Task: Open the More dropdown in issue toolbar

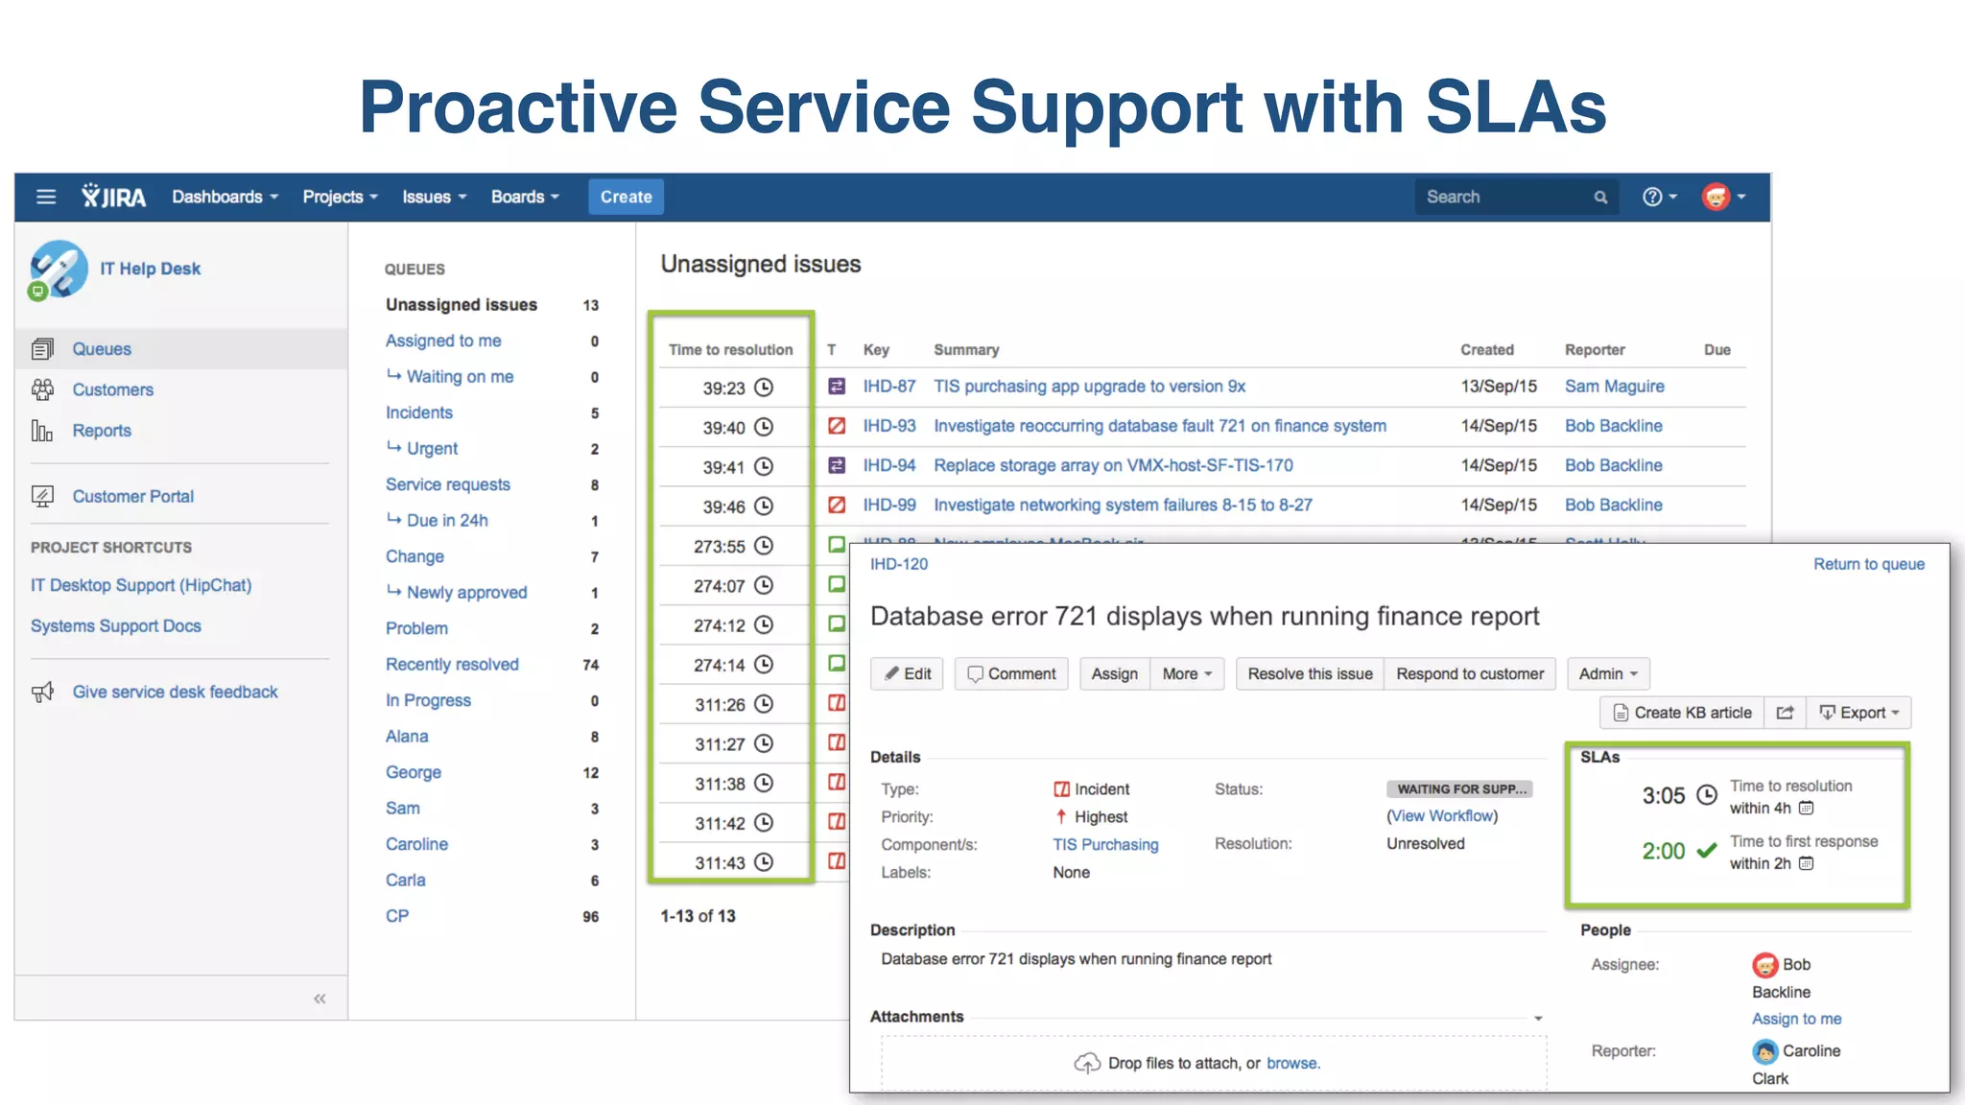Action: pos(1187,674)
